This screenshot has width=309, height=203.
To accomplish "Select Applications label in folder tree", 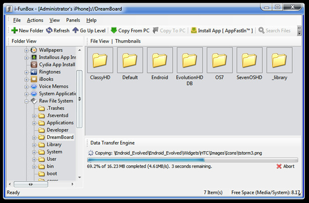I will [x=60, y=123].
